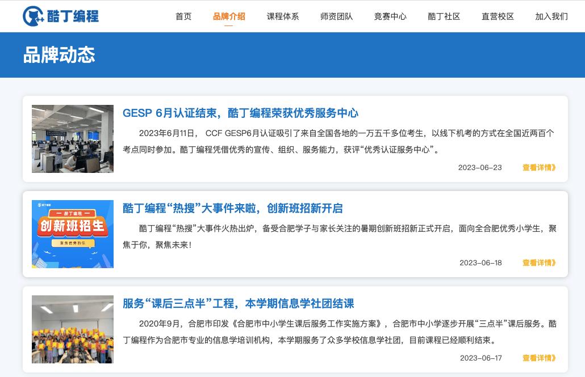Open the 直营校区 menu item
The width and height of the screenshot is (585, 377).
(x=497, y=16)
